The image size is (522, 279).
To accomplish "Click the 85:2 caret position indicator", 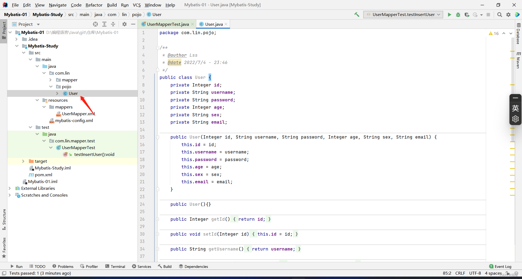I will (447, 273).
